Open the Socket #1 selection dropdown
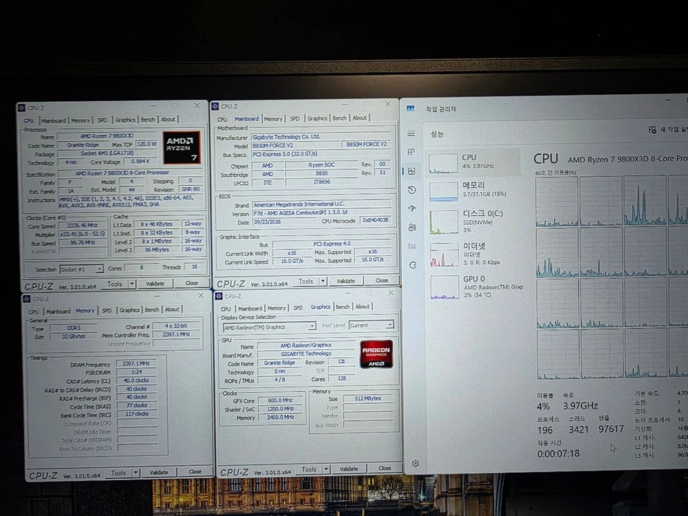Screen dimensions: 688x516 coord(82,269)
